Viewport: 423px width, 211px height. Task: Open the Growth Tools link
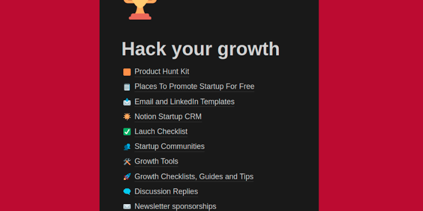156,161
